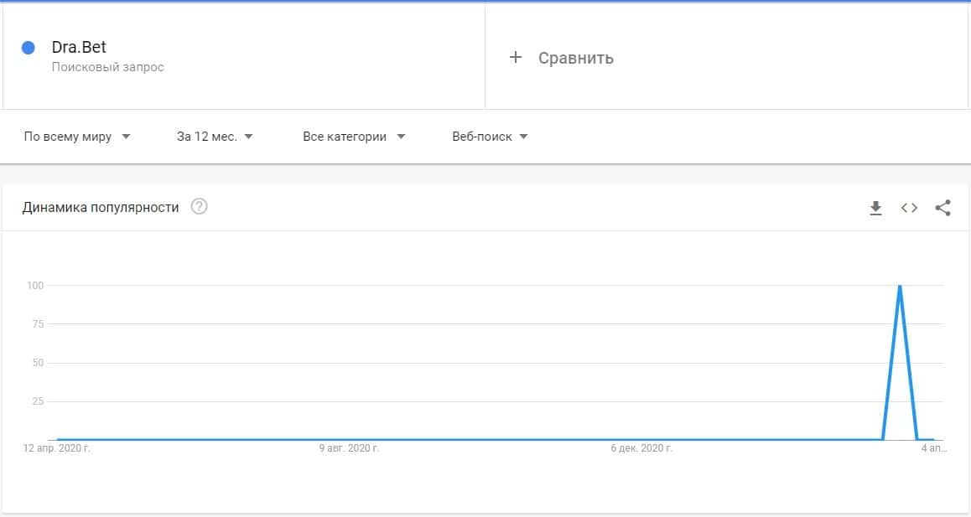Open the help question mark beside Динамика популярности
Image resolution: width=971 pixels, height=517 pixels.
[199, 207]
